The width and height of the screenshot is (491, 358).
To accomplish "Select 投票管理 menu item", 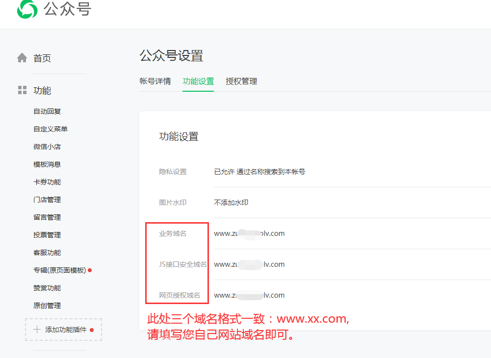I will click(47, 235).
